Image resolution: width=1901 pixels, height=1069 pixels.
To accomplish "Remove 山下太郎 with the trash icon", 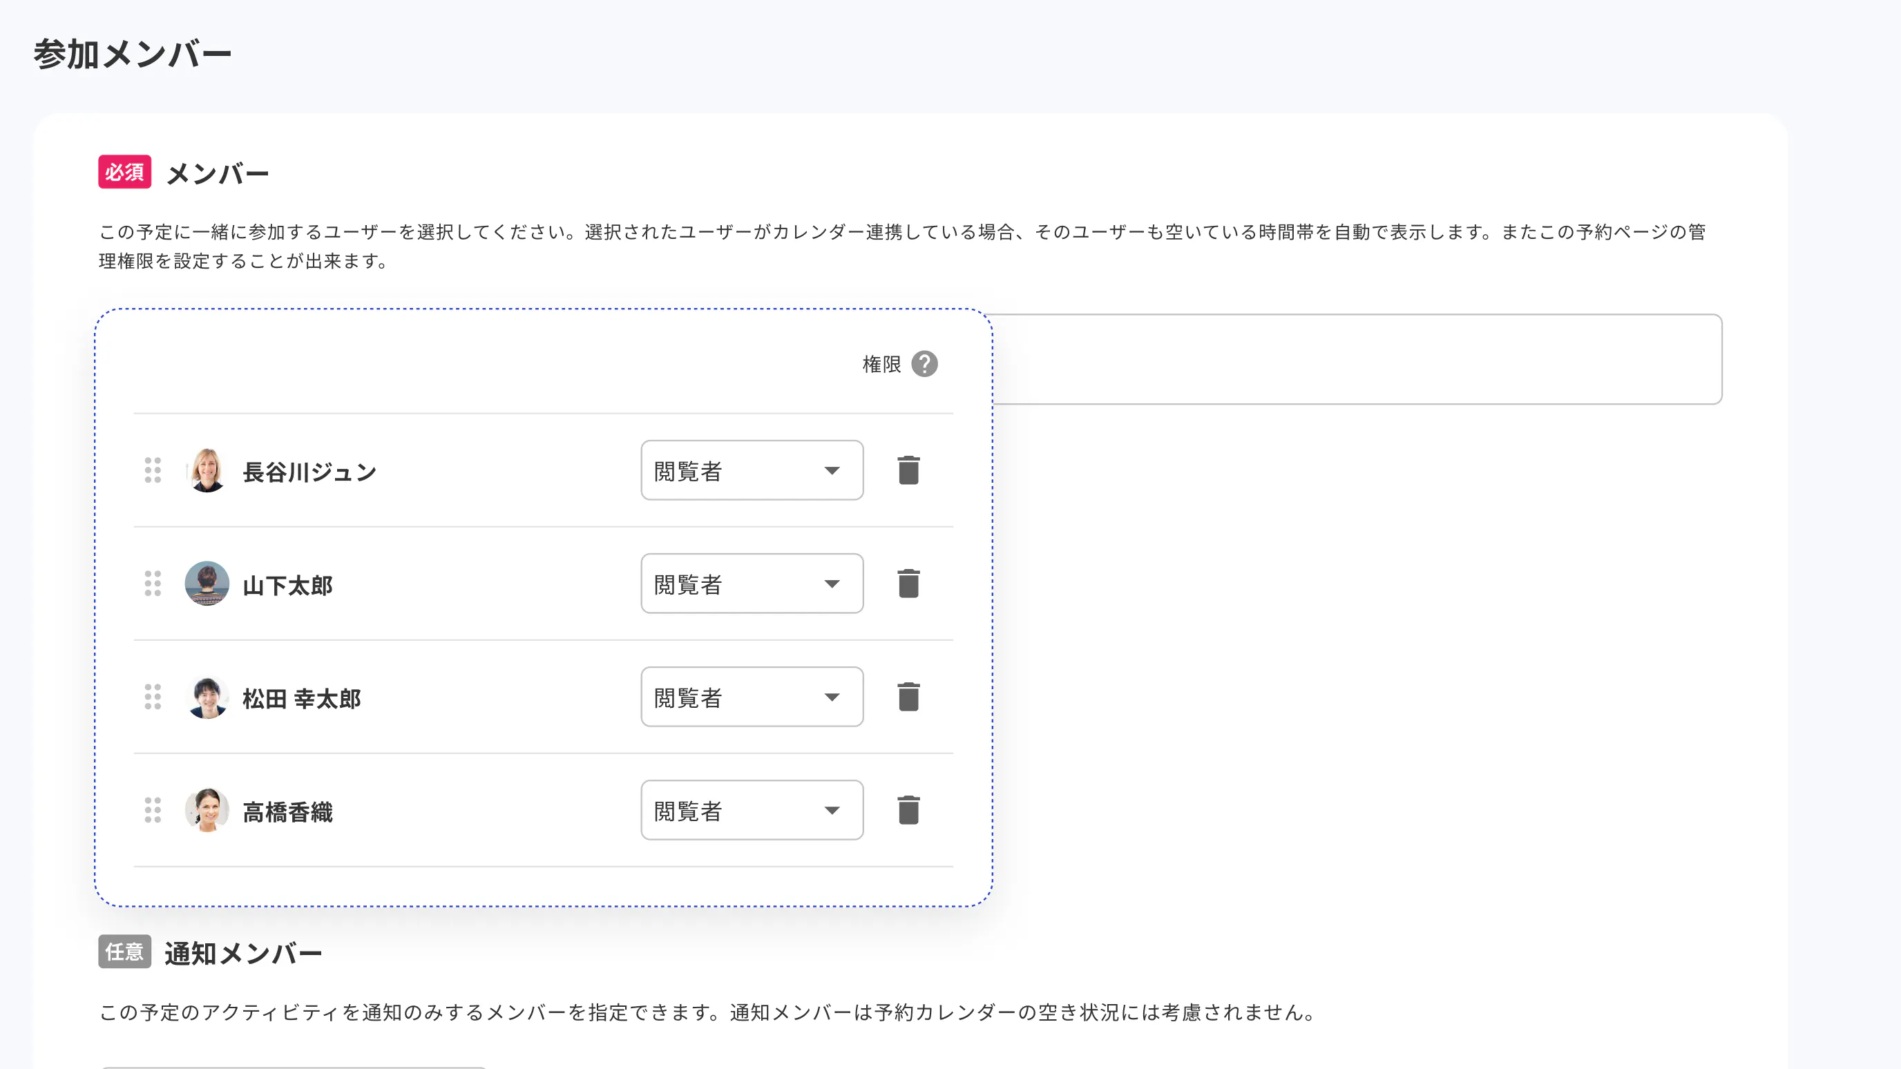I will 908,583.
